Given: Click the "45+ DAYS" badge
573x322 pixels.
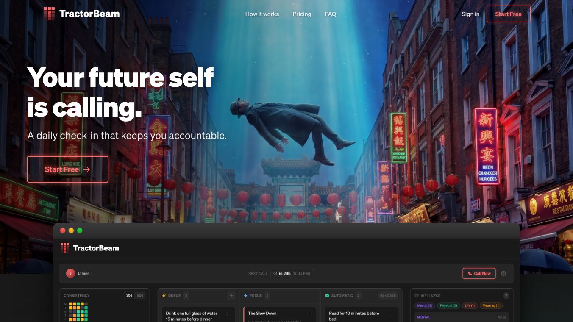Looking at the screenshot, I should pos(388,296).
